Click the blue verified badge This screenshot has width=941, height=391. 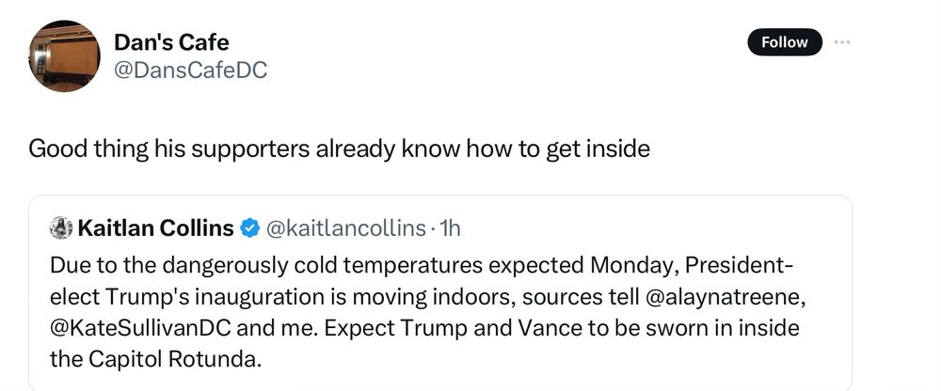(x=249, y=227)
